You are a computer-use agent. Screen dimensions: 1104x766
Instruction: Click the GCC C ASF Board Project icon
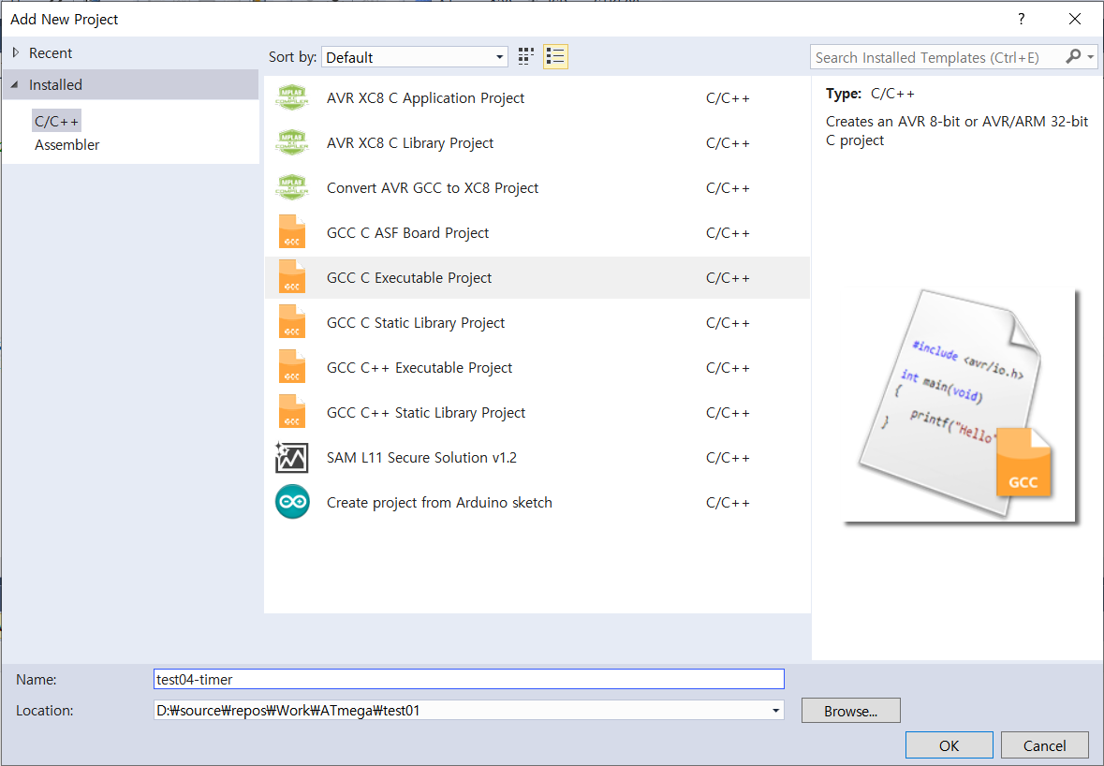[x=292, y=232]
